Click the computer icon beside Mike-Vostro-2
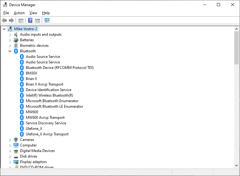240x176 pixels. 10,29
